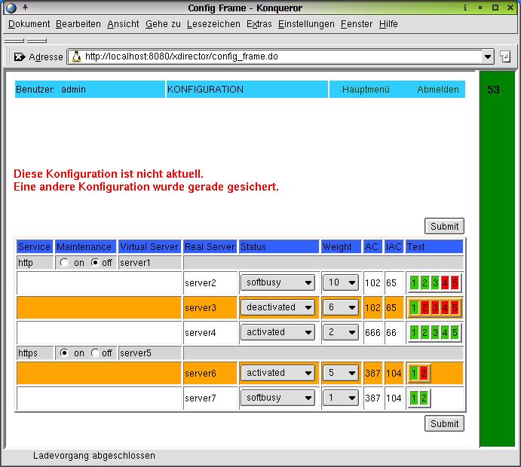Set https maintenance to off
Screen dimensions: 521x467
click(95, 353)
